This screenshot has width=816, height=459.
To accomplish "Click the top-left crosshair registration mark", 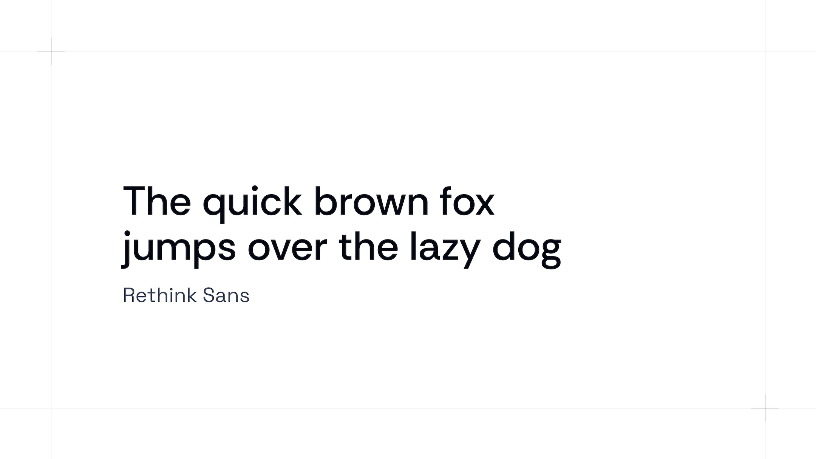I will pos(51,51).
